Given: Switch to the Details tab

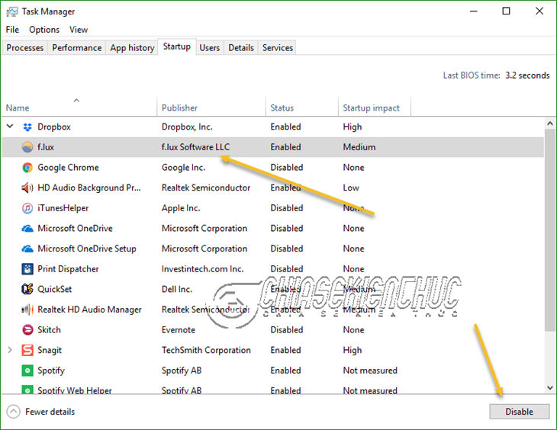Looking at the screenshot, I should click(241, 47).
